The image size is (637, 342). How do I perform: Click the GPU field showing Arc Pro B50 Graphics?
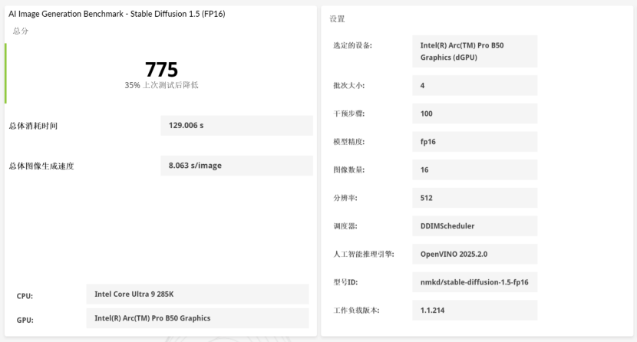tap(196, 318)
